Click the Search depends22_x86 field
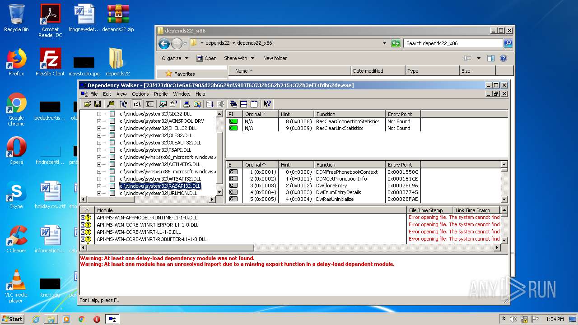578x325 pixels. (452, 43)
